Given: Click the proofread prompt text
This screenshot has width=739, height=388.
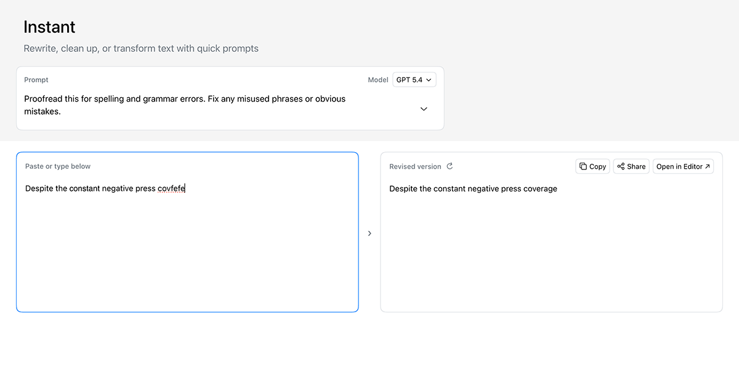Looking at the screenshot, I should pos(185,105).
